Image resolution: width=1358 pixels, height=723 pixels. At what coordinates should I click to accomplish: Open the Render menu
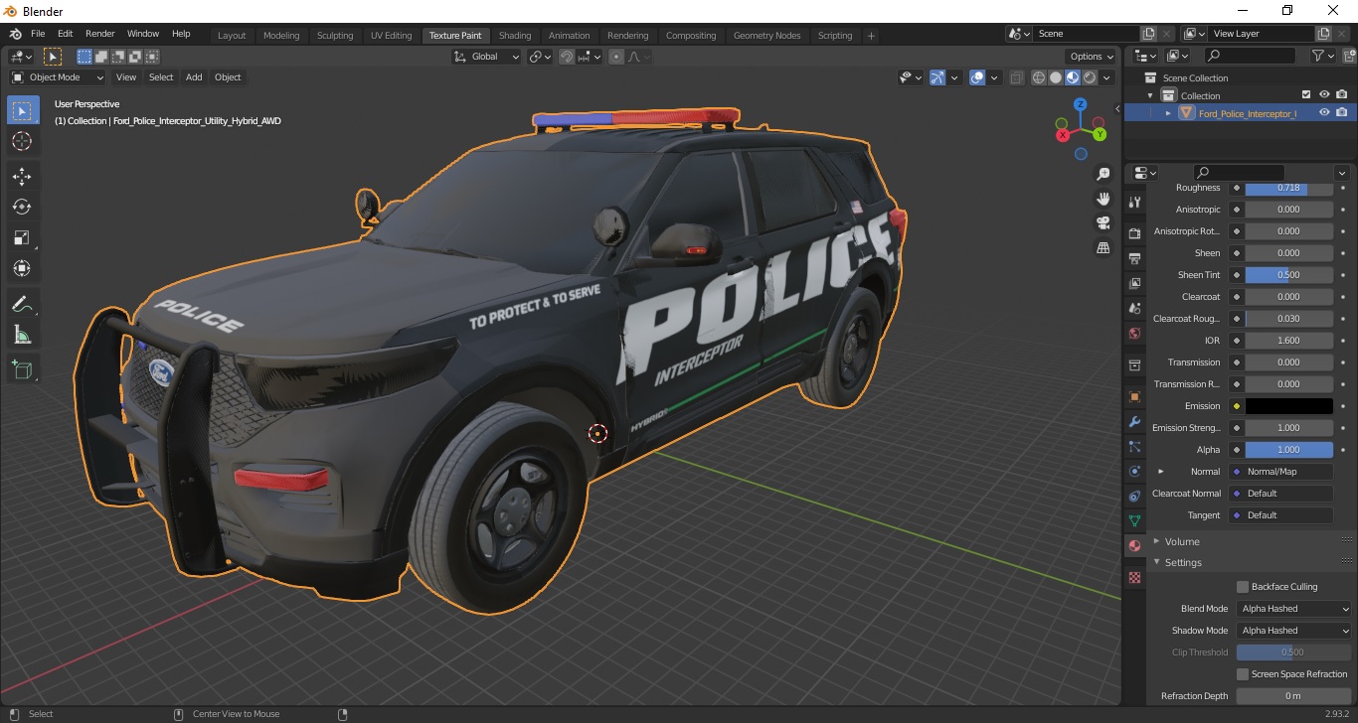point(99,34)
